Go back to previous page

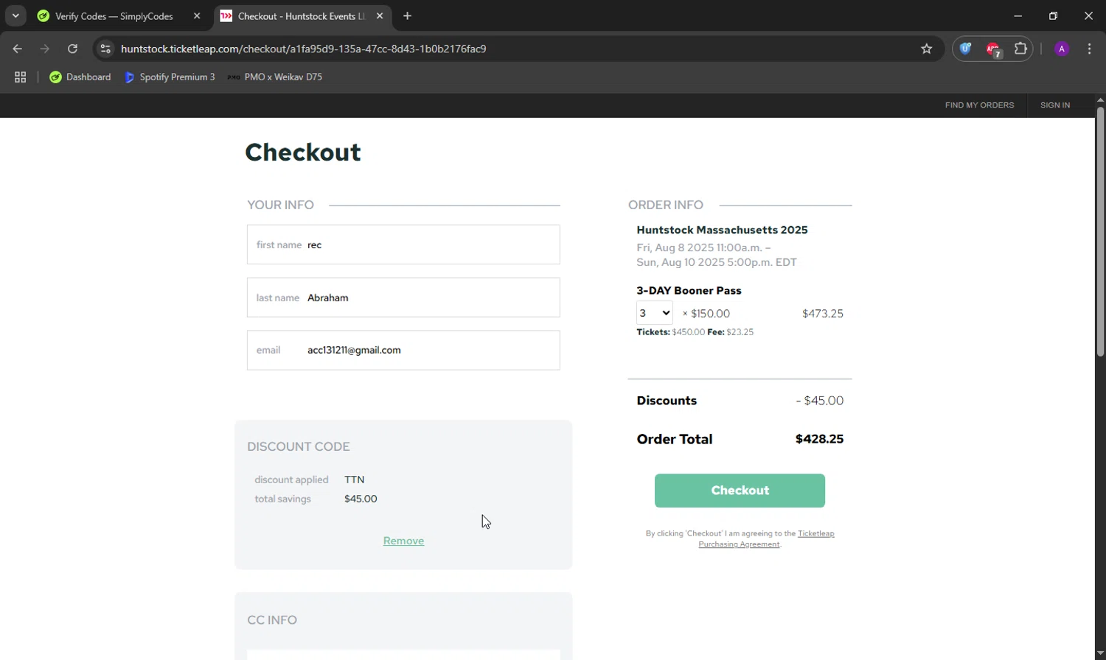18,49
